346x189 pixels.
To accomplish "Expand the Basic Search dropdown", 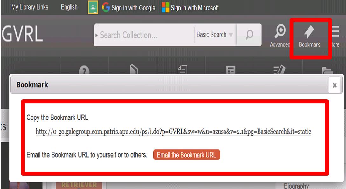I will coord(215,35).
